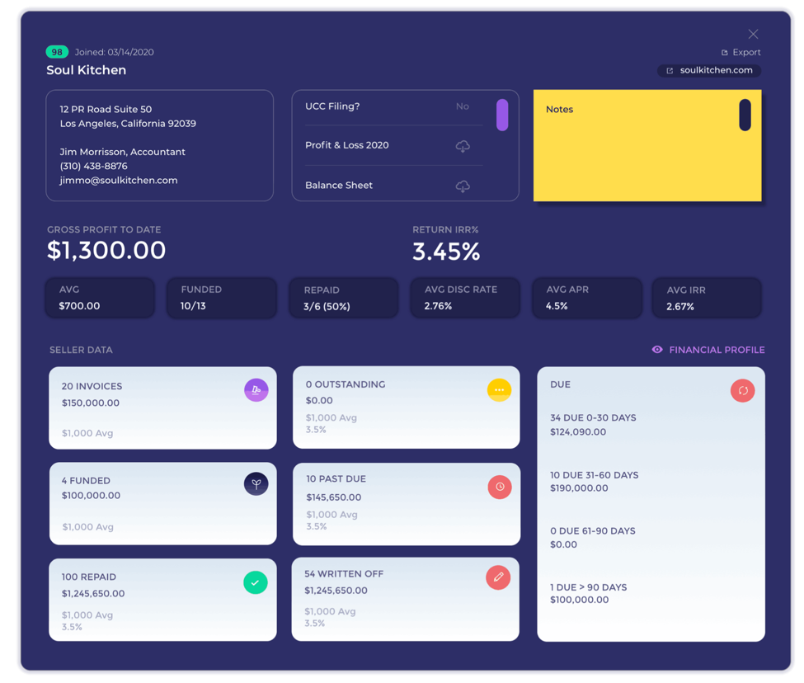The image size is (804, 683).
Task: Select the Balance Sheet label
Action: pyautogui.click(x=339, y=185)
